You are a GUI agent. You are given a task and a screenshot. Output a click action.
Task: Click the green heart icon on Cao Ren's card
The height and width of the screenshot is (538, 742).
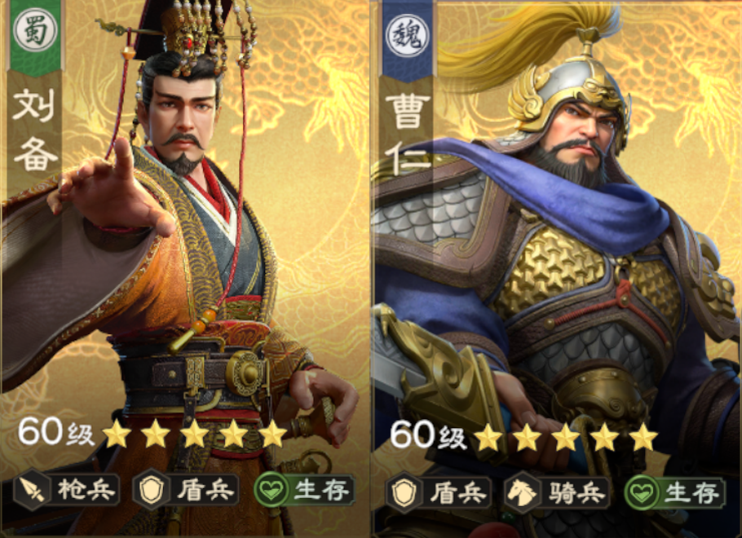pyautogui.click(x=643, y=492)
